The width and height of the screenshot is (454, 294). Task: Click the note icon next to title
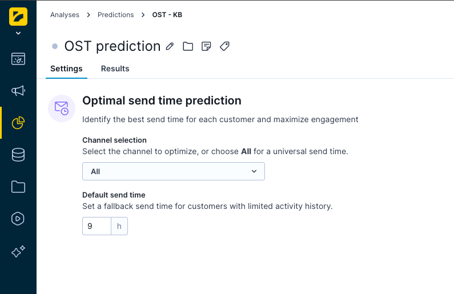(x=206, y=46)
